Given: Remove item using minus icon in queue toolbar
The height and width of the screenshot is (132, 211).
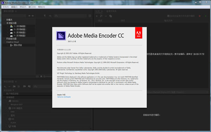Looking at the screenshot, I should coord(106,16).
